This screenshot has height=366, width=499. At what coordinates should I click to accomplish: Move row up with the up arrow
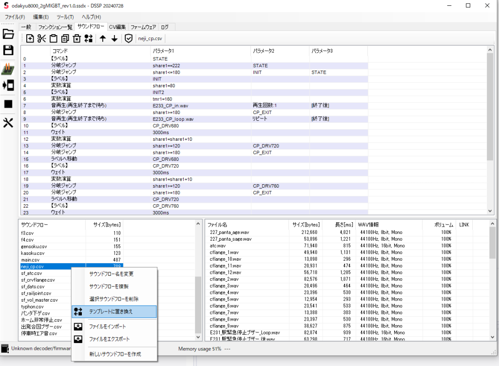(x=103, y=39)
